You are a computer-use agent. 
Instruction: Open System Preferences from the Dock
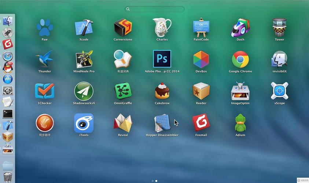8,90
